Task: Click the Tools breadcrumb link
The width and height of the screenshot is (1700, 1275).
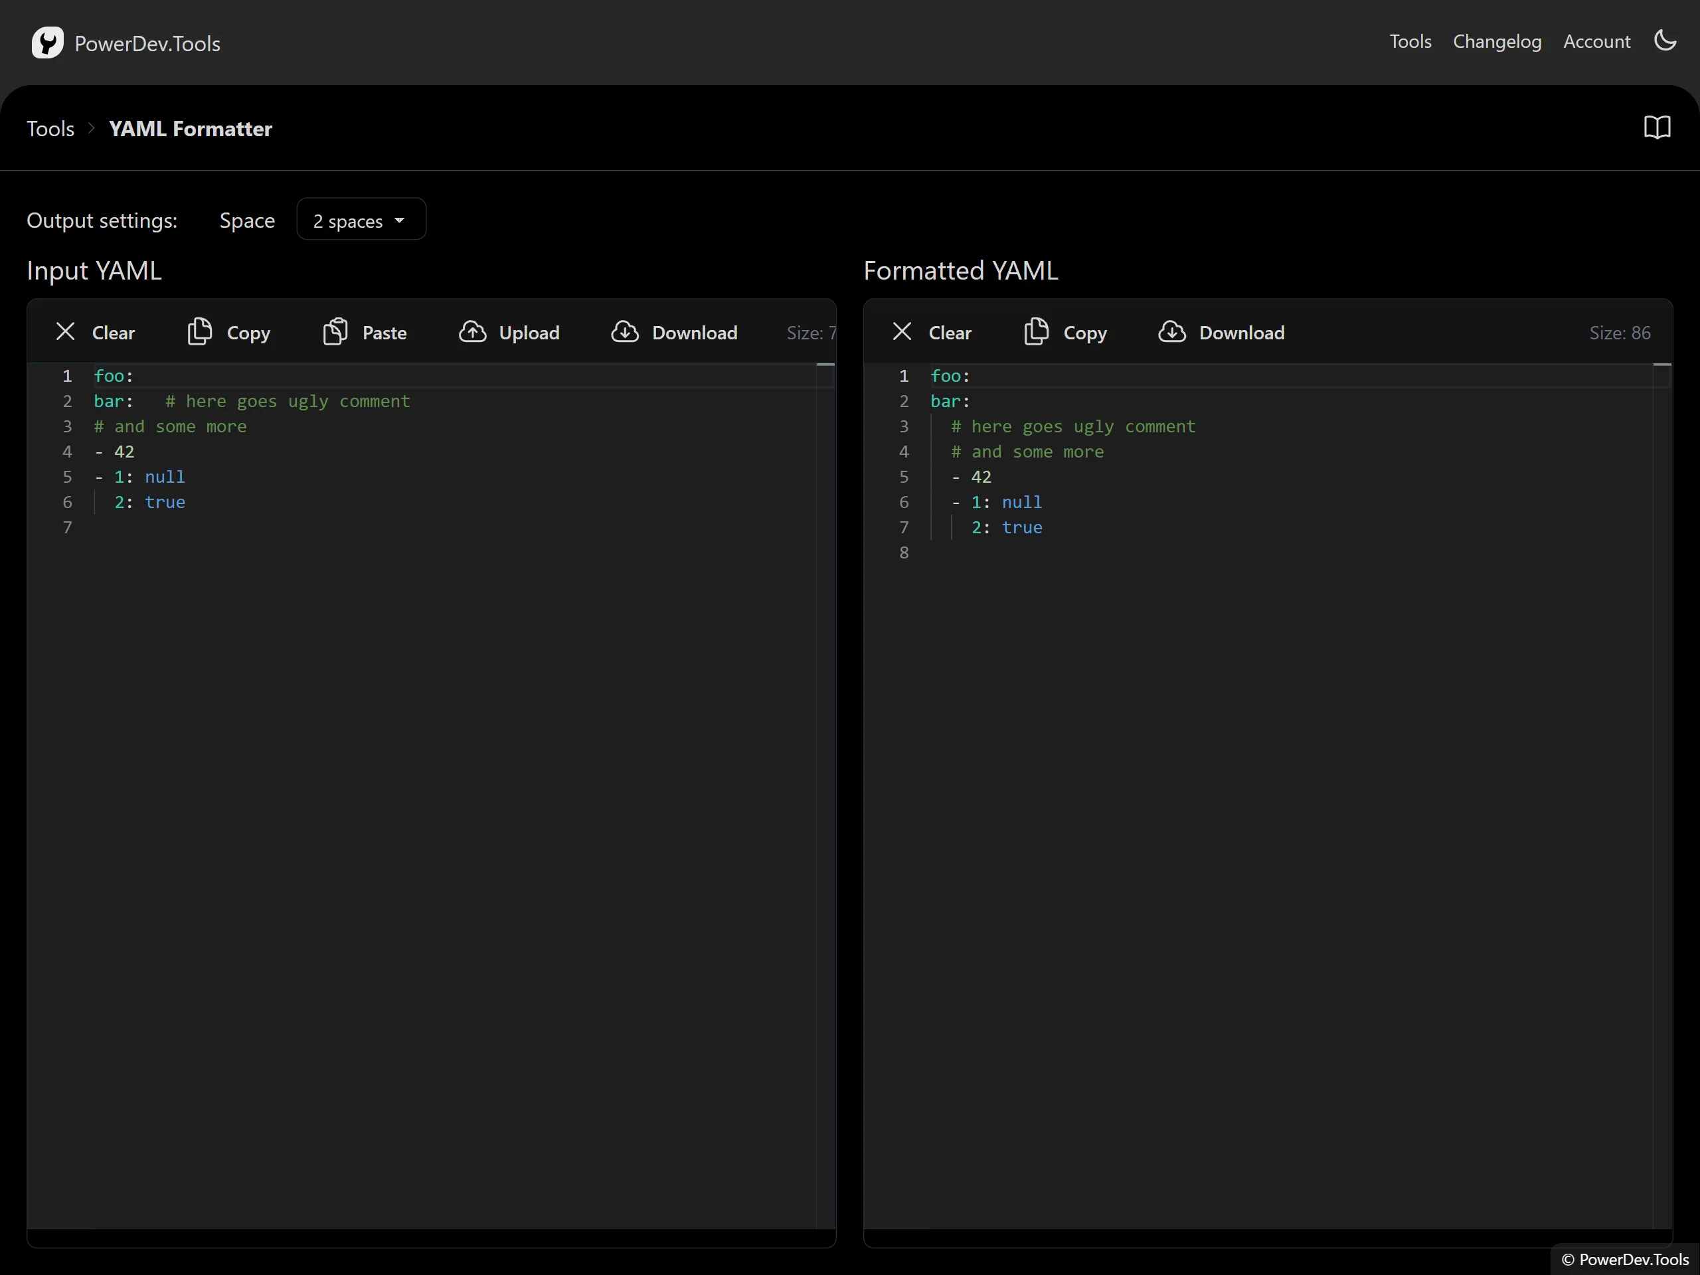Action: click(x=50, y=128)
